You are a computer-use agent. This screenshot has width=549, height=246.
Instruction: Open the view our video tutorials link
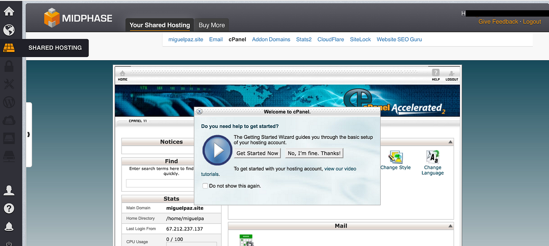tap(340, 169)
